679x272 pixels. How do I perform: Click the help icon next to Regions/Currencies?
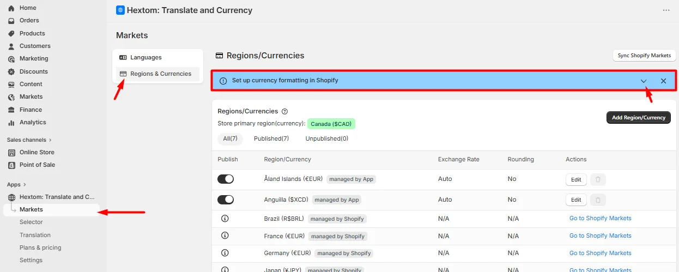284,111
